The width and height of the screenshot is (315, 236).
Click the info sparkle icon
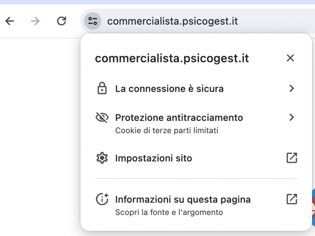pos(102,200)
